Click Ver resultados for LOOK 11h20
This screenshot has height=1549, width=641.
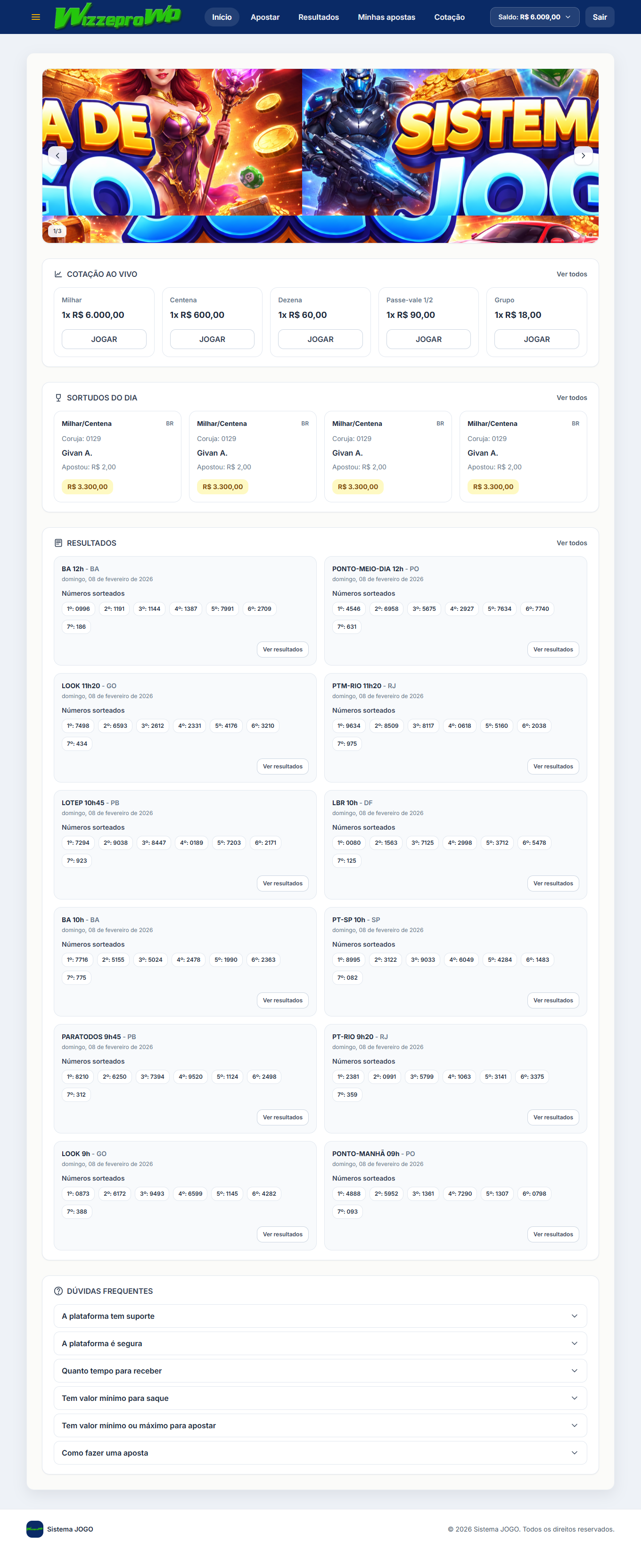point(282,766)
